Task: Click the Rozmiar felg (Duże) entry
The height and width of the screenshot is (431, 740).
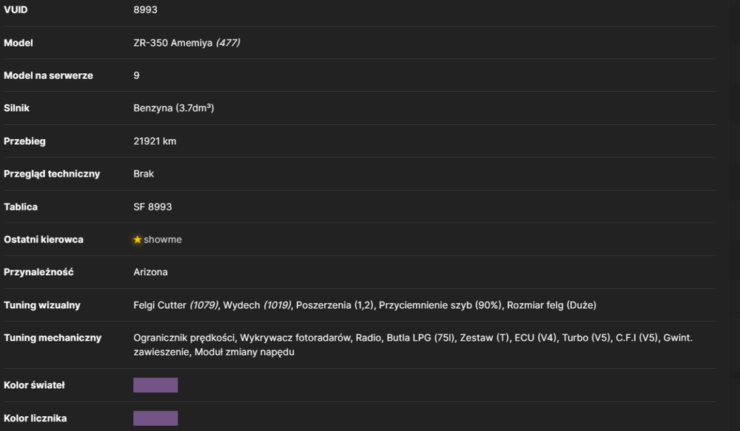Action: coord(552,305)
